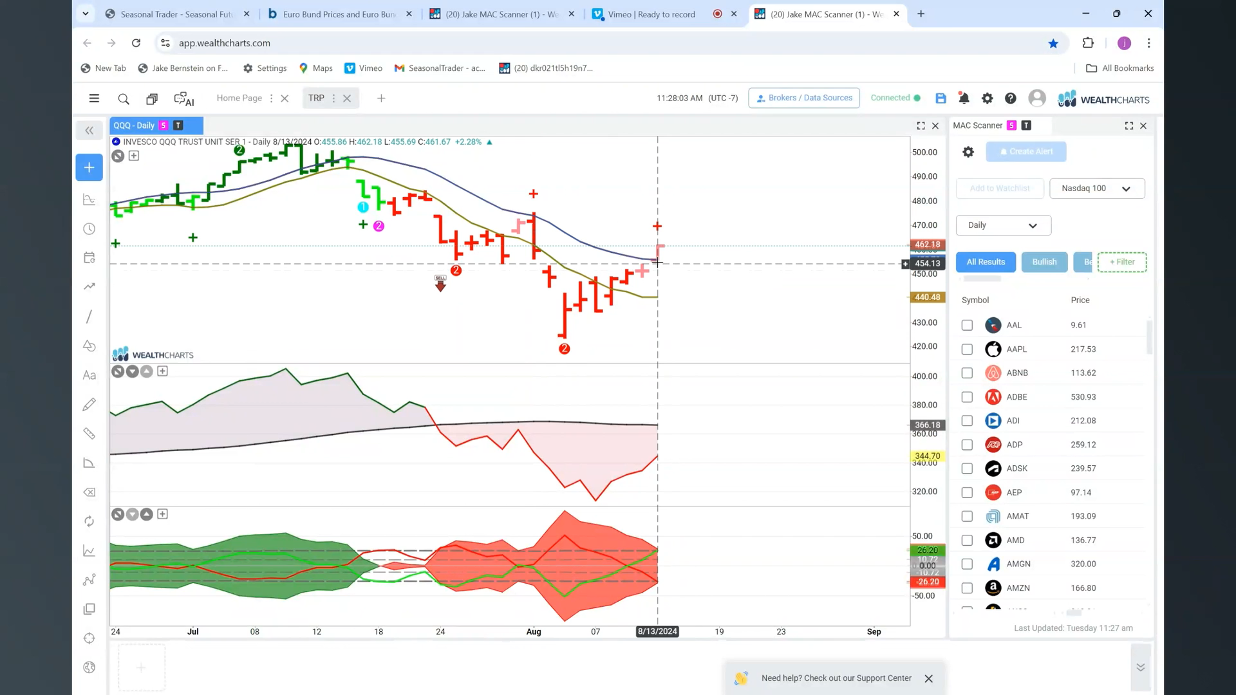Open the help question mark icon

coord(1010,98)
